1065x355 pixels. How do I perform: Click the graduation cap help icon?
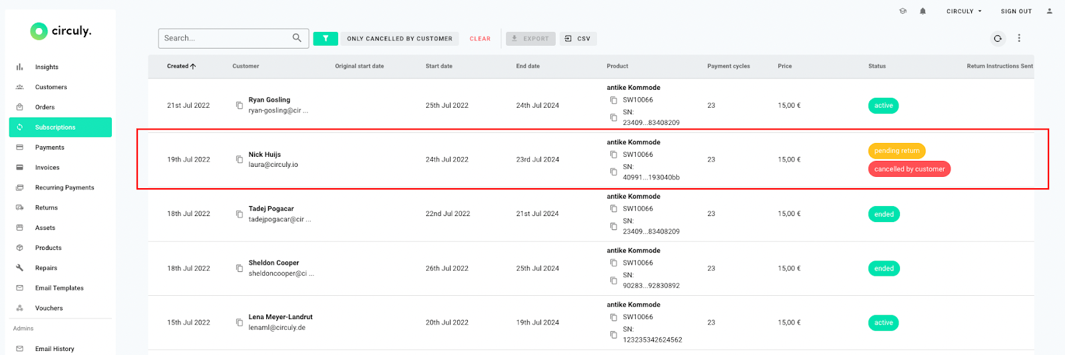[x=903, y=11]
